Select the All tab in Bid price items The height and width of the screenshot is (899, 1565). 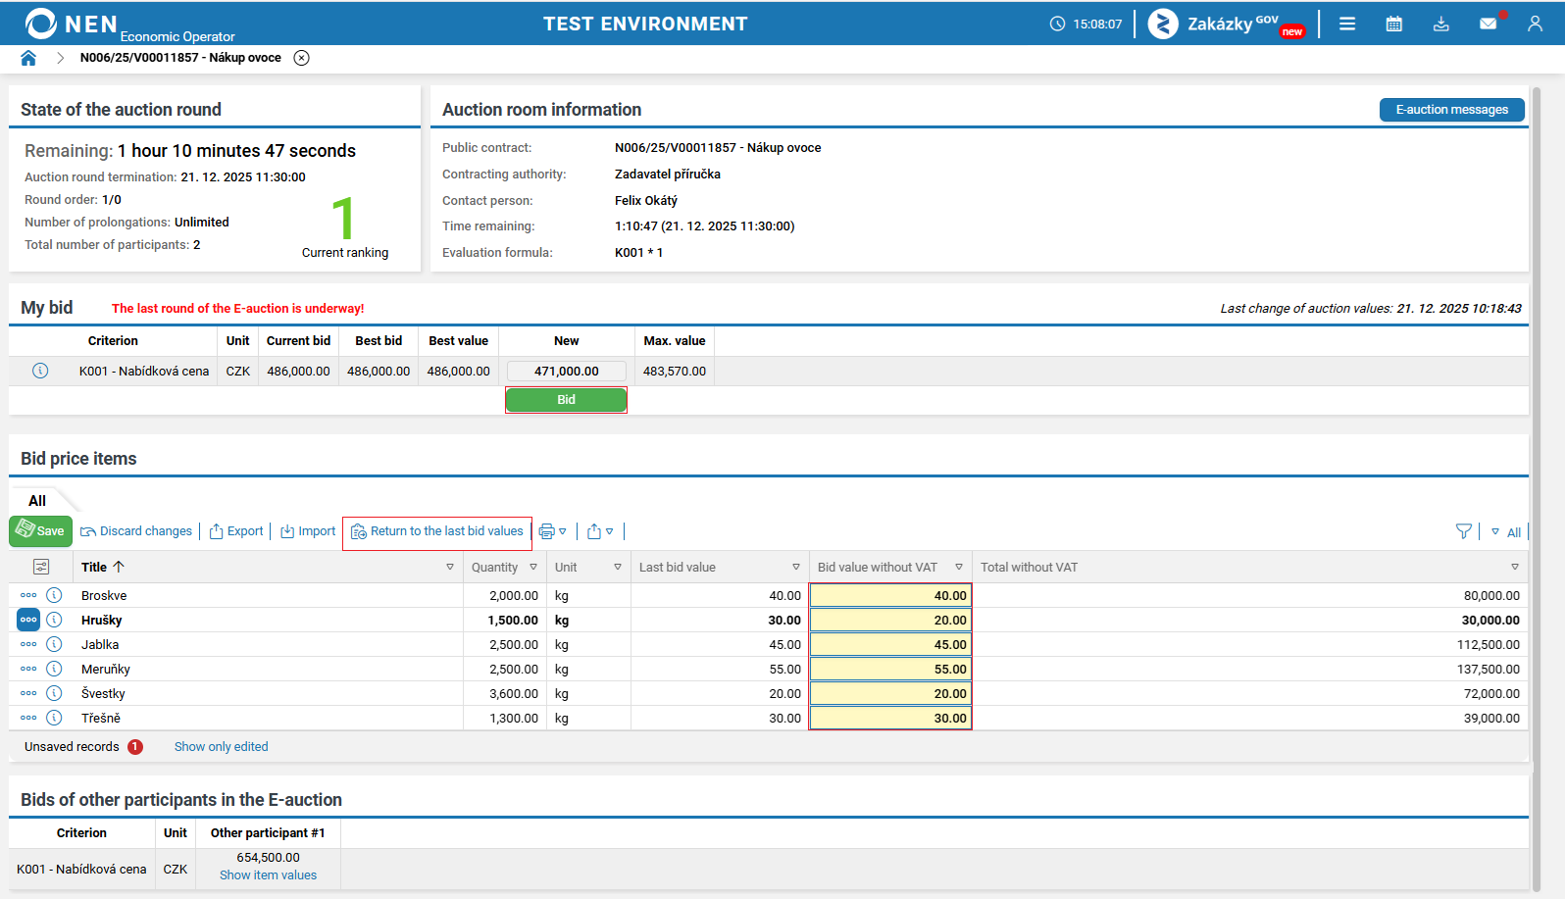(37, 501)
